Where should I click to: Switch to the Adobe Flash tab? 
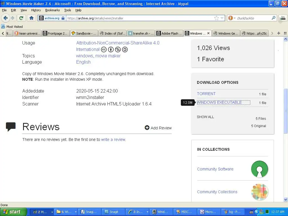point(169,33)
